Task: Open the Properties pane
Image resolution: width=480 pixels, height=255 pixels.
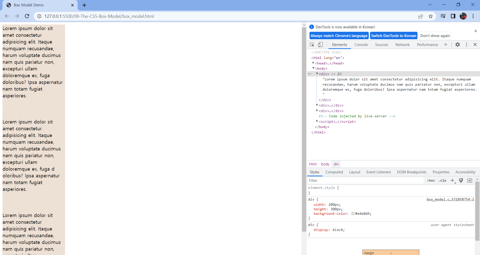Action: pyautogui.click(x=441, y=172)
